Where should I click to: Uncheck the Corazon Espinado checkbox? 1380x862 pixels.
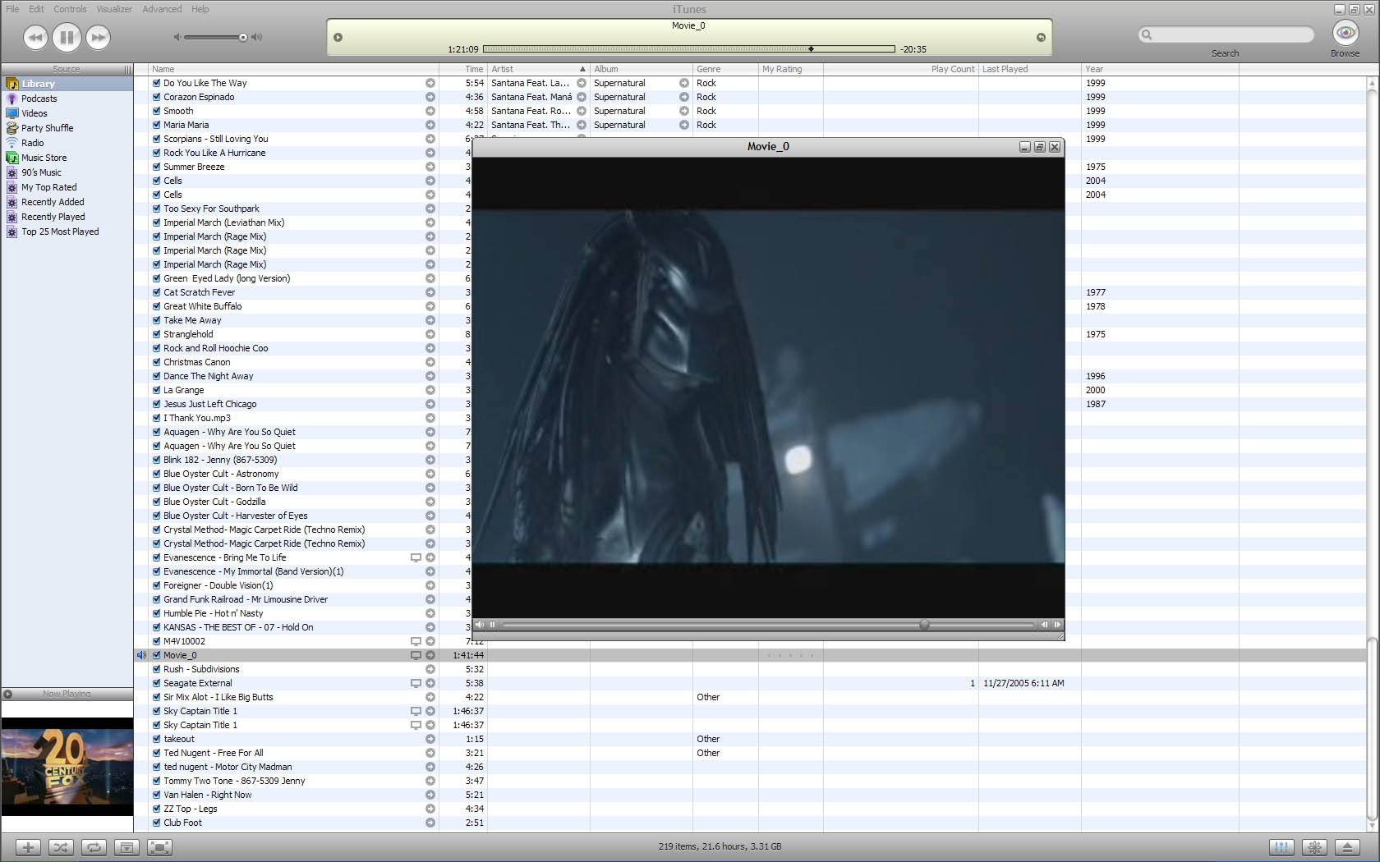click(156, 97)
